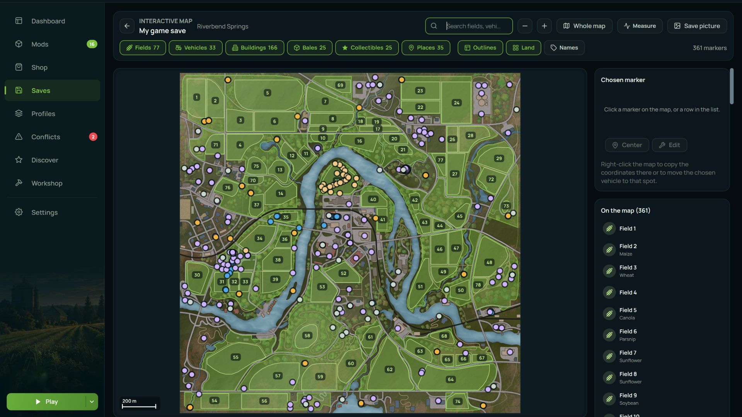Toggle the Collectibles 25 filter
This screenshot has height=417, width=742.
point(367,47)
